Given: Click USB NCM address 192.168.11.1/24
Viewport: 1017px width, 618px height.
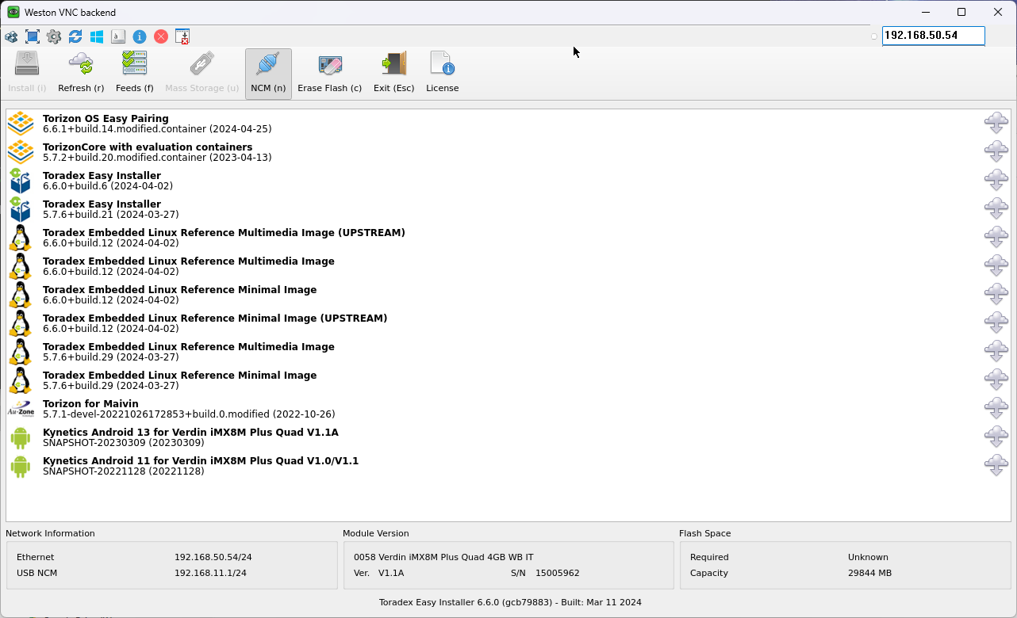Looking at the screenshot, I should click(210, 573).
